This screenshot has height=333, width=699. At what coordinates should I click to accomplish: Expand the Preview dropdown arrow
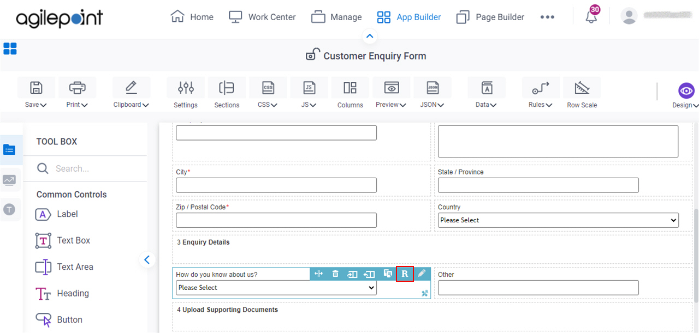point(403,105)
